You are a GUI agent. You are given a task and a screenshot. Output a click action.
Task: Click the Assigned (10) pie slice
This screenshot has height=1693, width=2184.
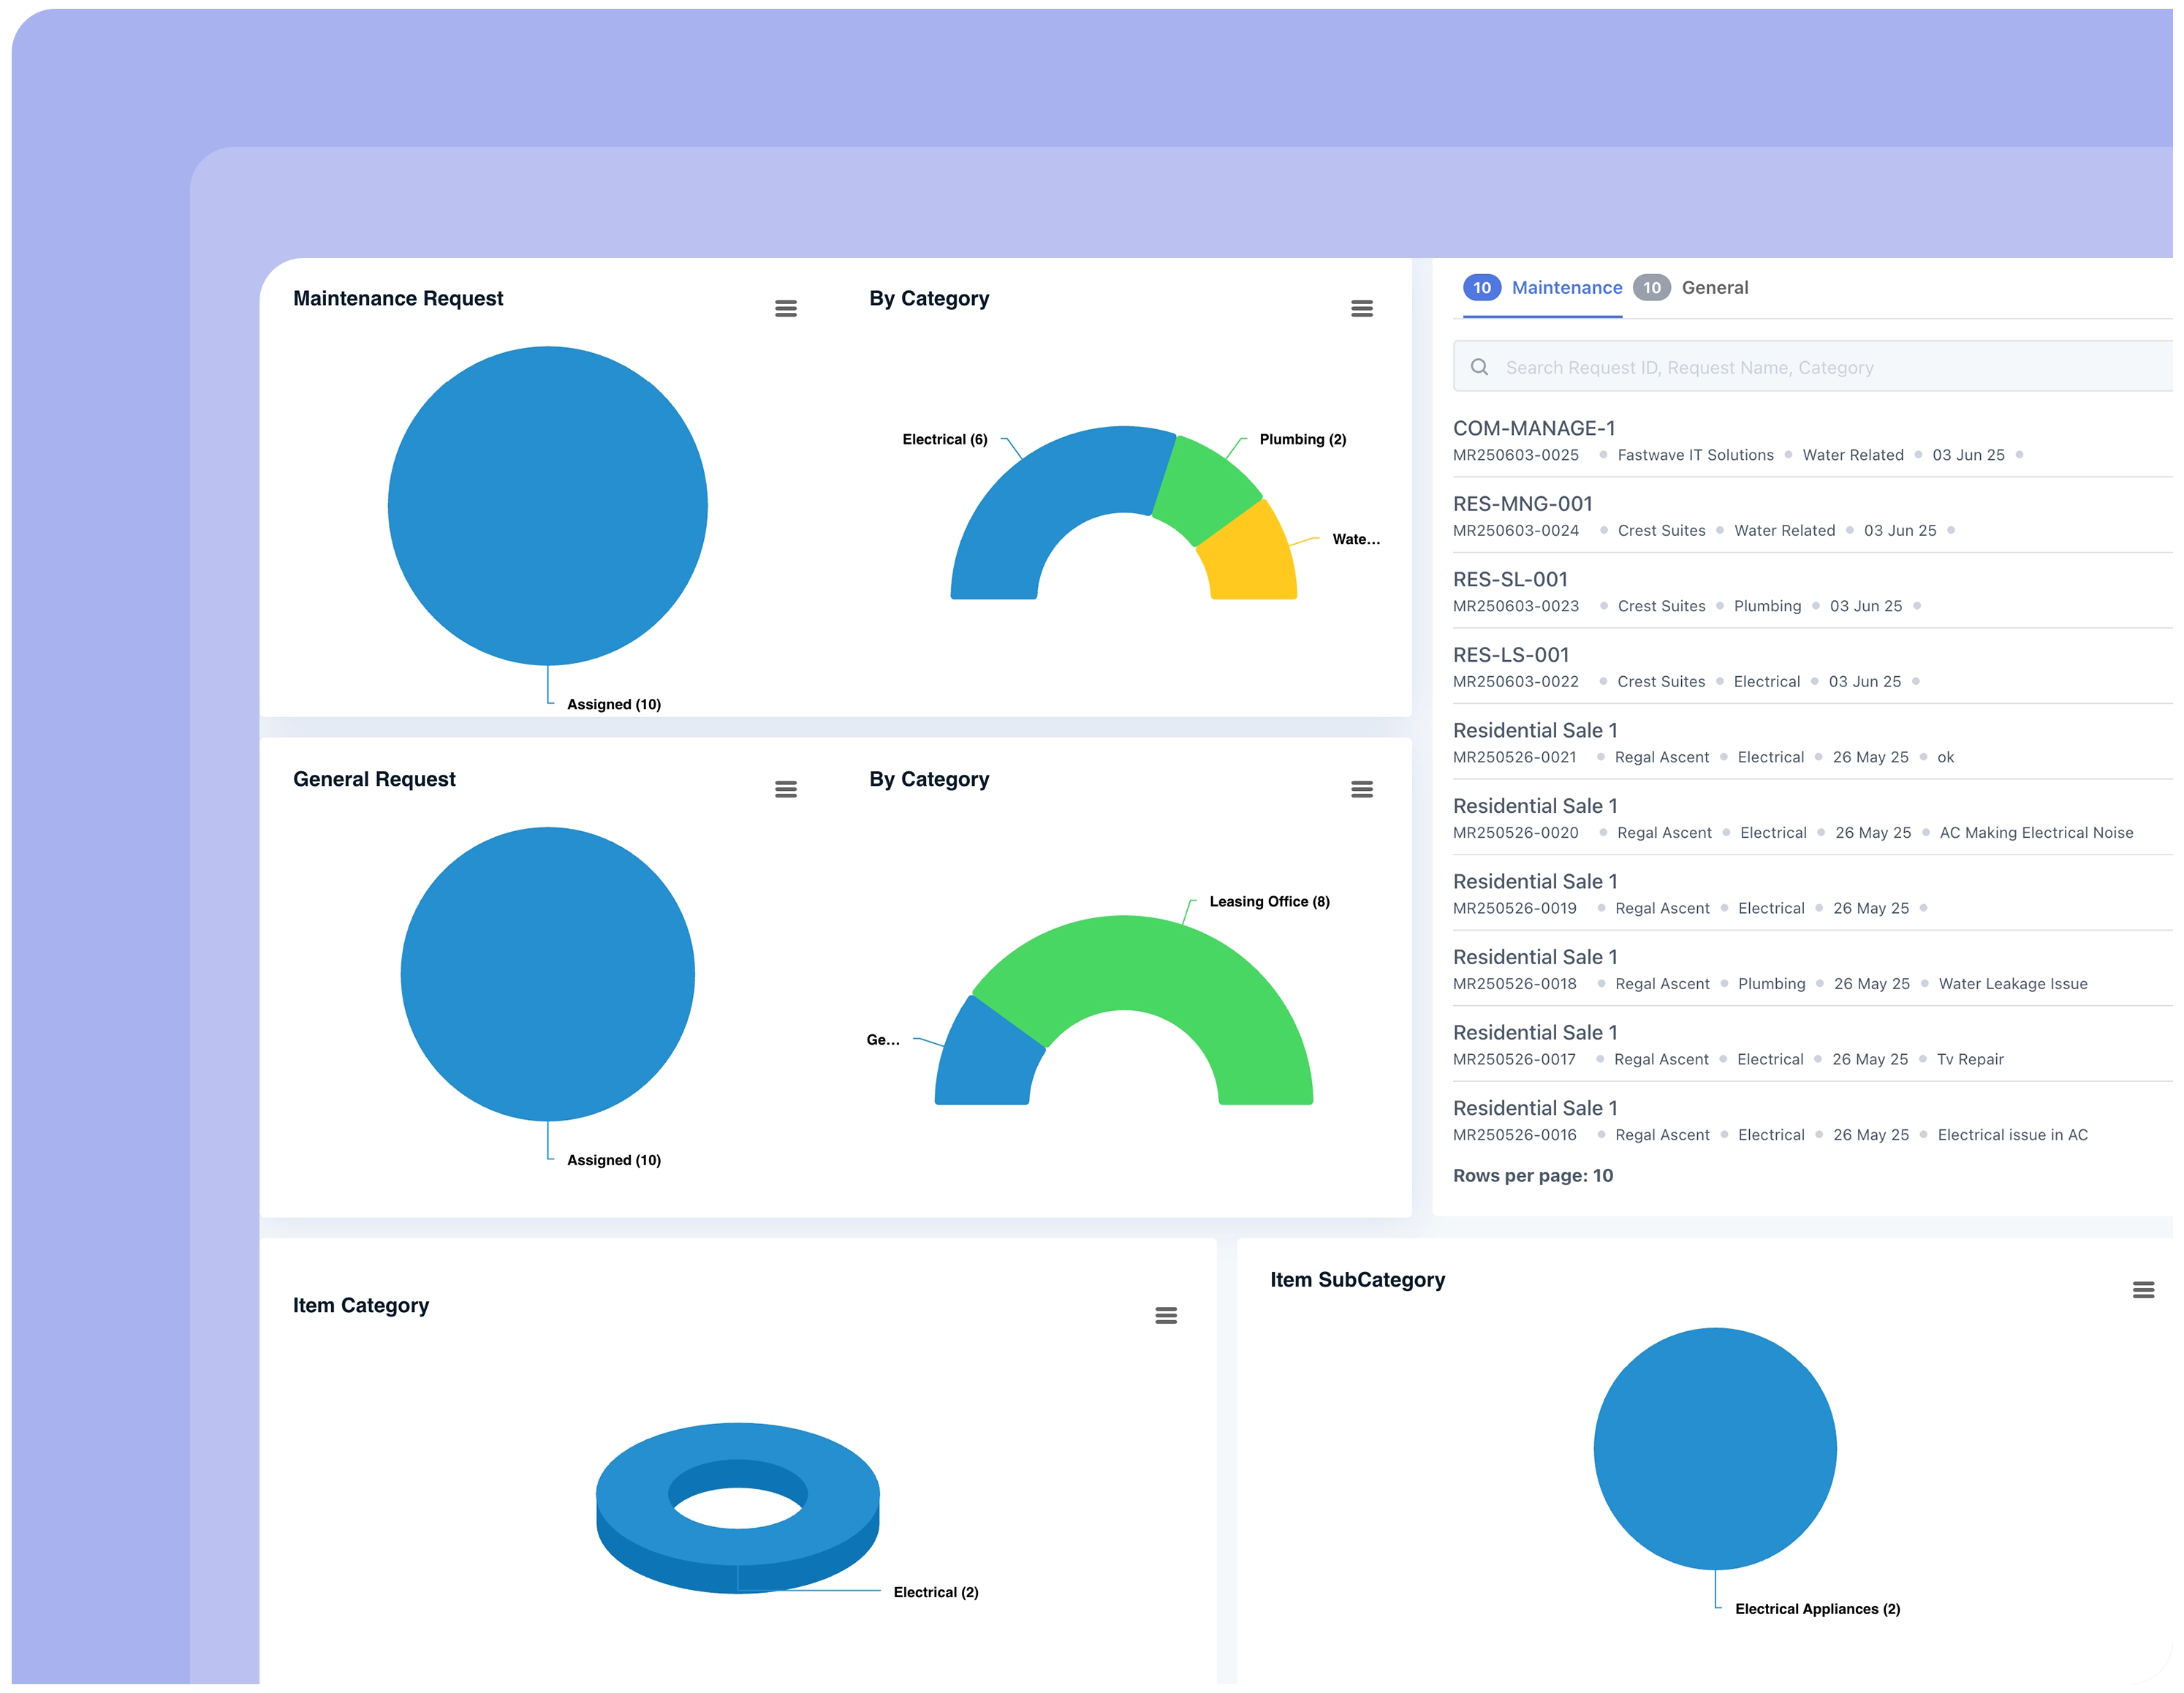click(548, 505)
